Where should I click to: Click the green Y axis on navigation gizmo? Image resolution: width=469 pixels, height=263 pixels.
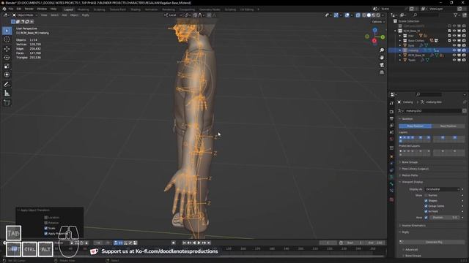click(383, 37)
